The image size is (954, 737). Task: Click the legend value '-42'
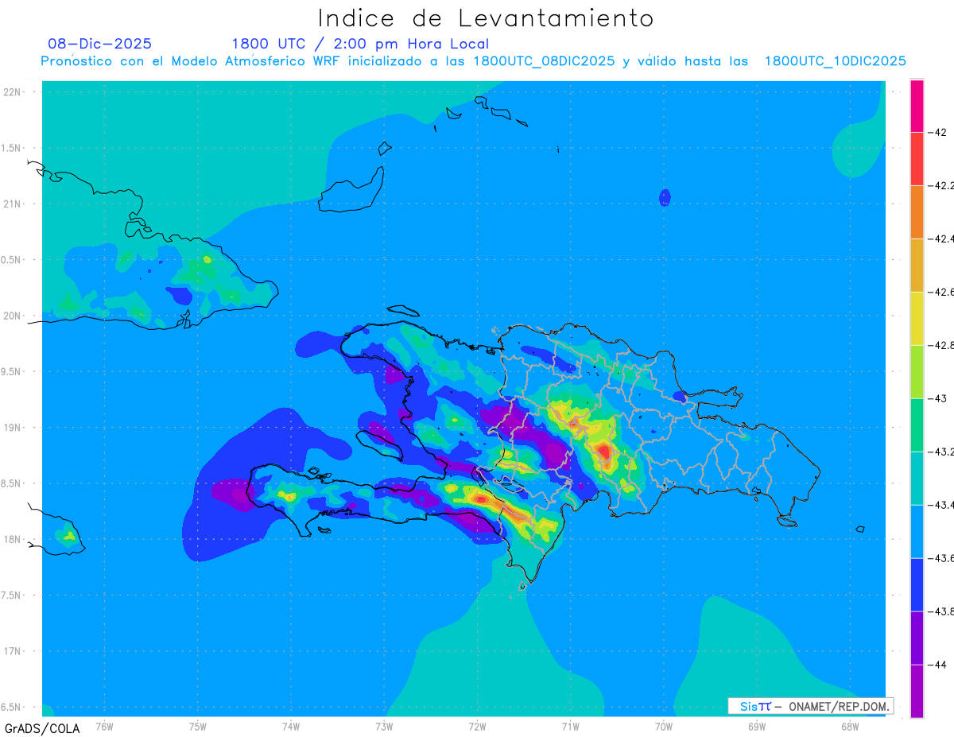coord(938,132)
